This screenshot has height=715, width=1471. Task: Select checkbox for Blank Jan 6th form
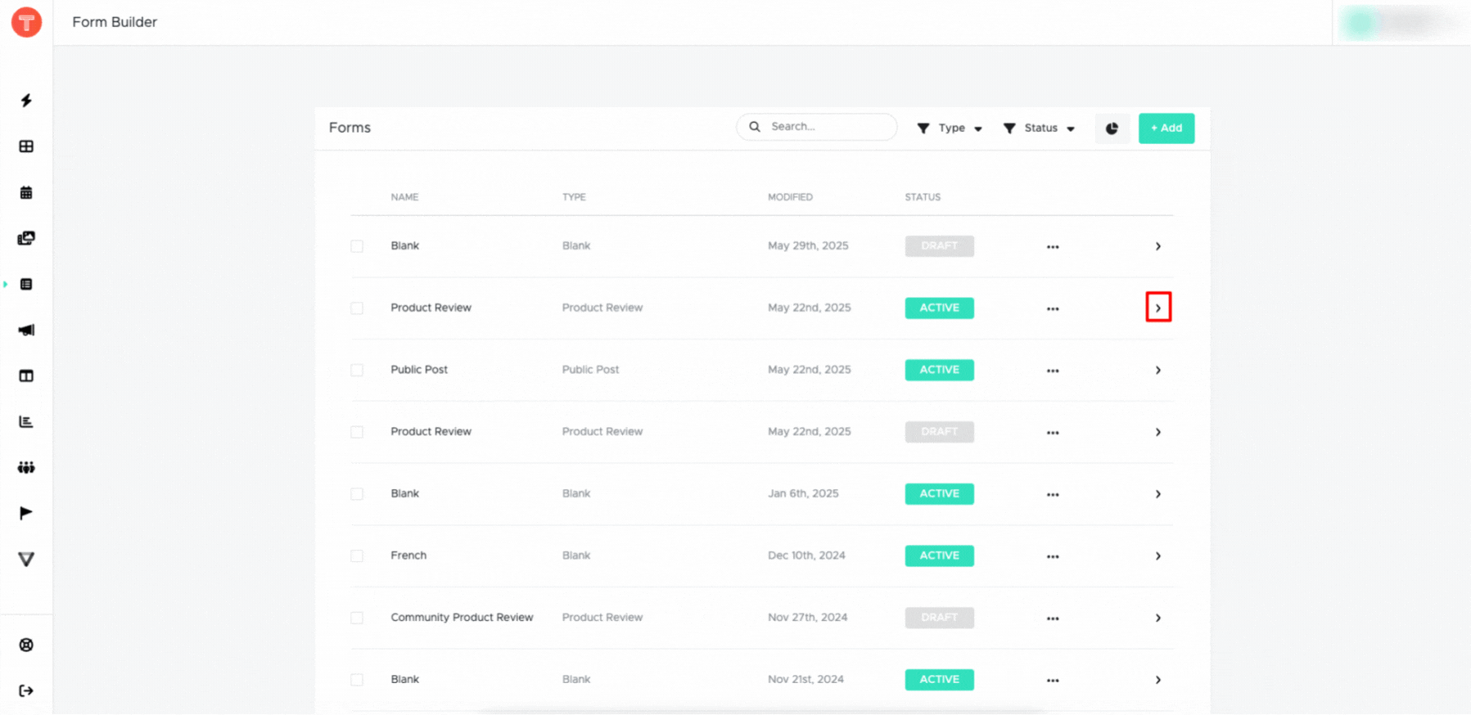coord(357,494)
